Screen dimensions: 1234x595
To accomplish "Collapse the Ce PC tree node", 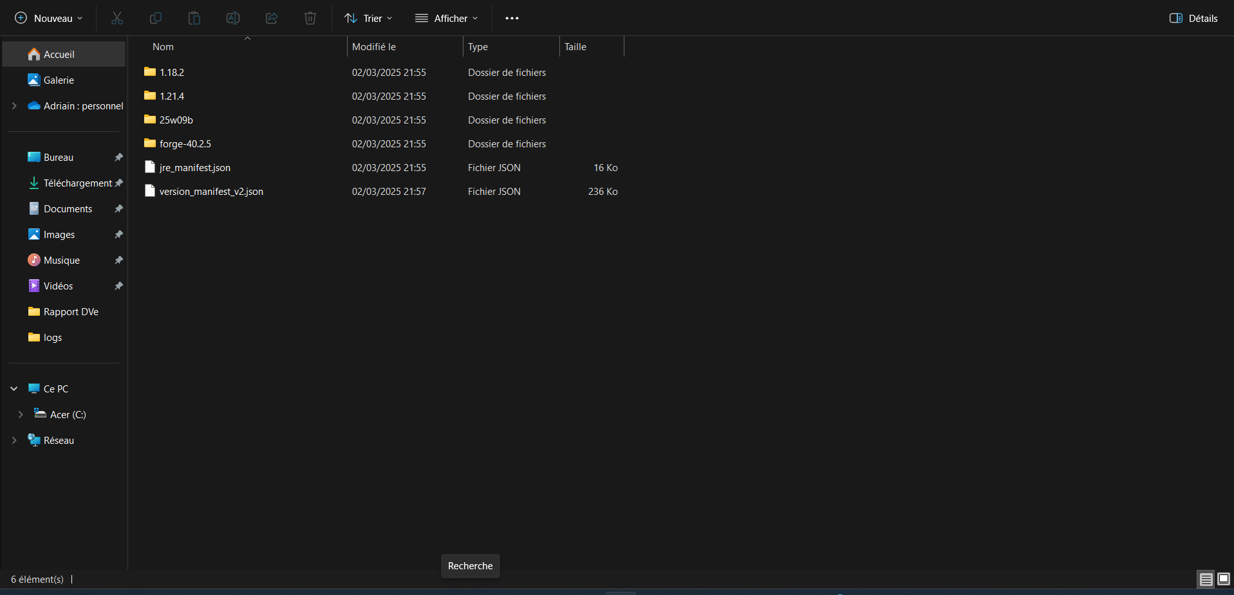I will [14, 389].
